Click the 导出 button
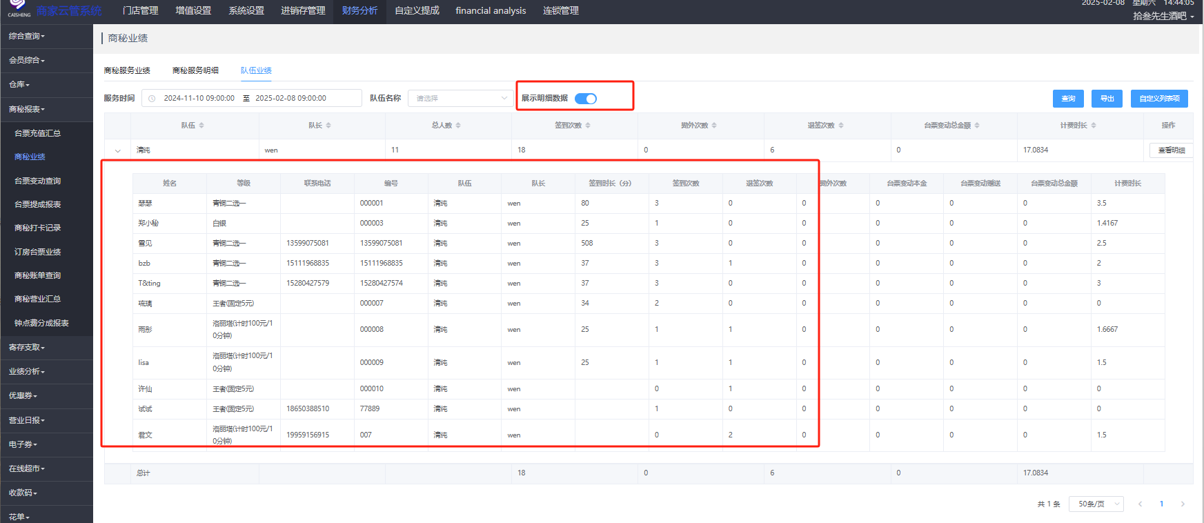Image resolution: width=1204 pixels, height=523 pixels. pyautogui.click(x=1107, y=99)
